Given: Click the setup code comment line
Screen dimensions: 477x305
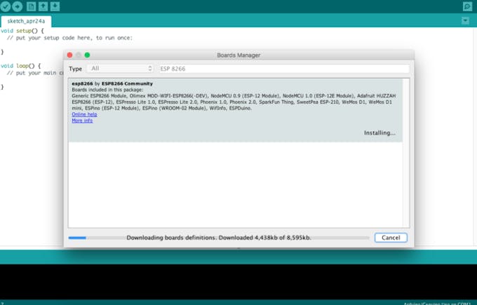Looking at the screenshot, I should [x=69, y=38].
